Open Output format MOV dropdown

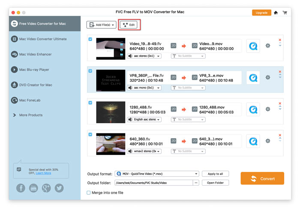click(x=157, y=174)
